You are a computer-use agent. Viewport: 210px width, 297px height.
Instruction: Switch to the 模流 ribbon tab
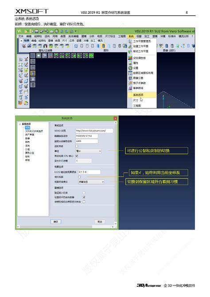pos(100,40)
